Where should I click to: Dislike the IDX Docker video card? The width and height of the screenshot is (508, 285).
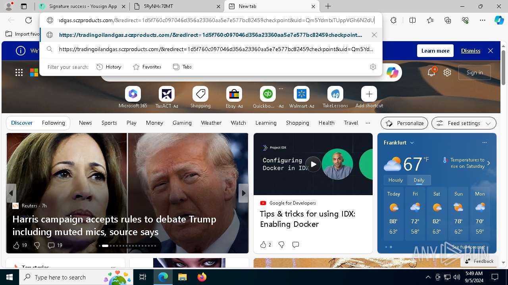point(281,245)
